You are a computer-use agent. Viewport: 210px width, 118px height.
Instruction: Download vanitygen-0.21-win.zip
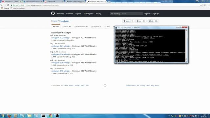coord(60,46)
